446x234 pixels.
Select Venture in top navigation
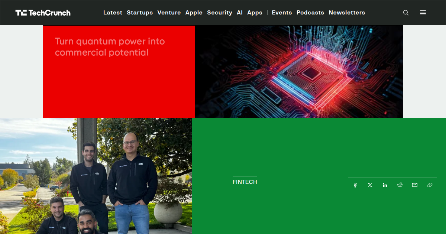169,13
